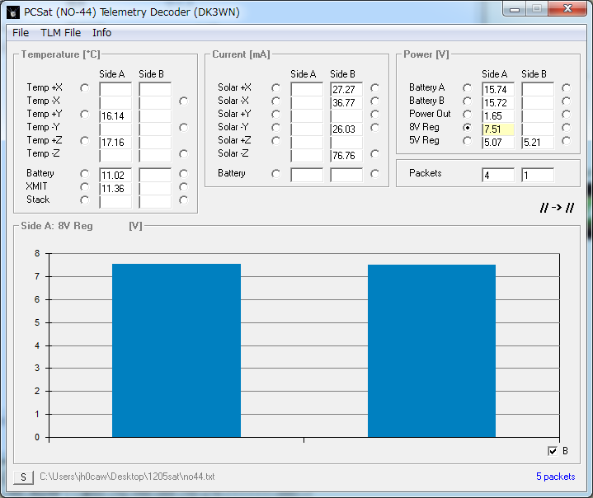Select Solar -X Side B radio button

point(374,101)
